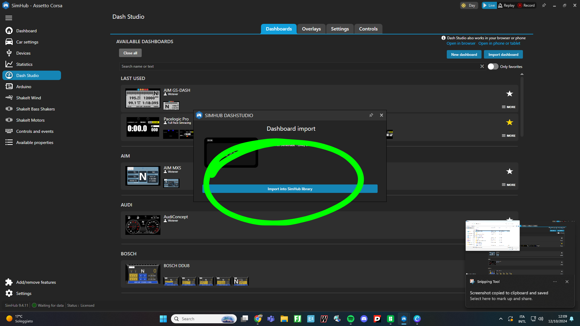Click Open in browser link

click(x=461, y=43)
